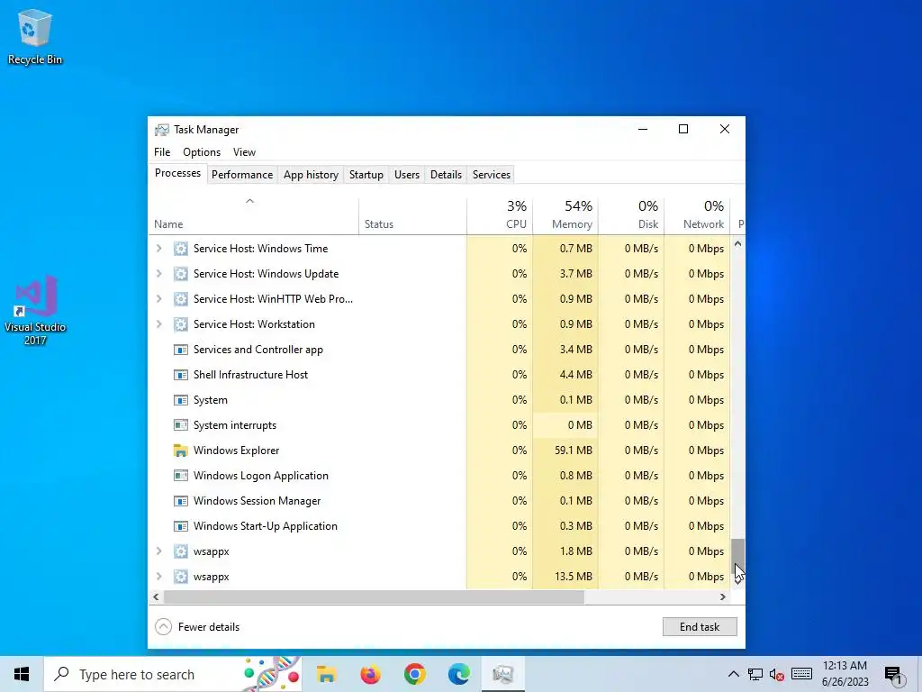Open the network status tray icon
The height and width of the screenshot is (692, 922).
coord(755,674)
